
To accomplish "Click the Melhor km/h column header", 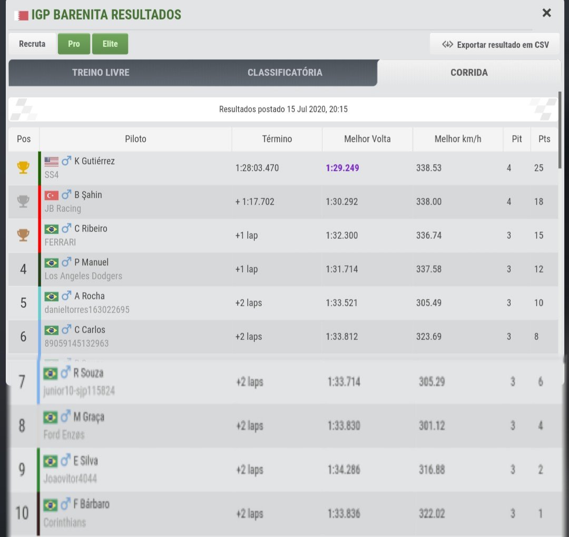I will pos(458,139).
